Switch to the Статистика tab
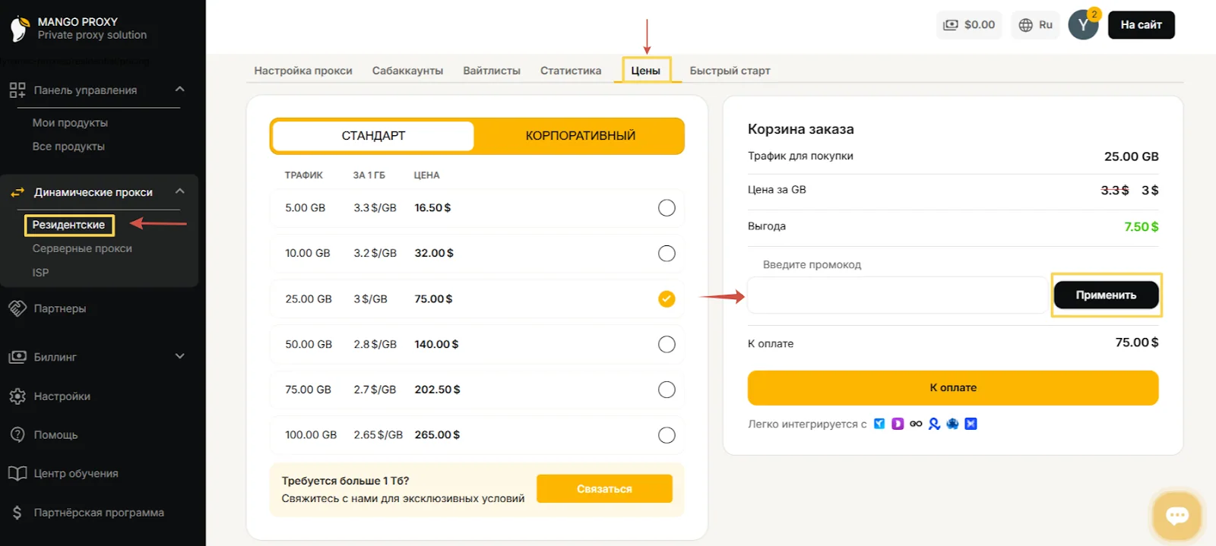 (570, 71)
